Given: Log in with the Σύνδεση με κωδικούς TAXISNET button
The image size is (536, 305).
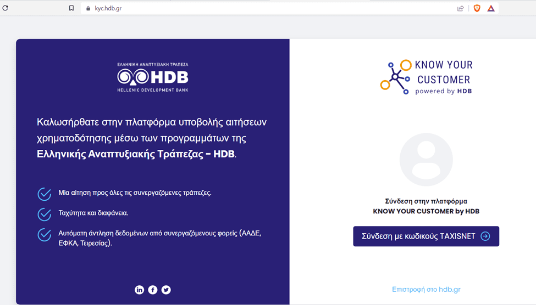Looking at the screenshot, I should [x=426, y=236].
